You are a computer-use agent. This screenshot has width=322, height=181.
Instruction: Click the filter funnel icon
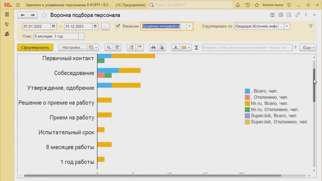(311, 26)
